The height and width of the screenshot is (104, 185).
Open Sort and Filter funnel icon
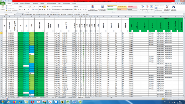point(167,7)
